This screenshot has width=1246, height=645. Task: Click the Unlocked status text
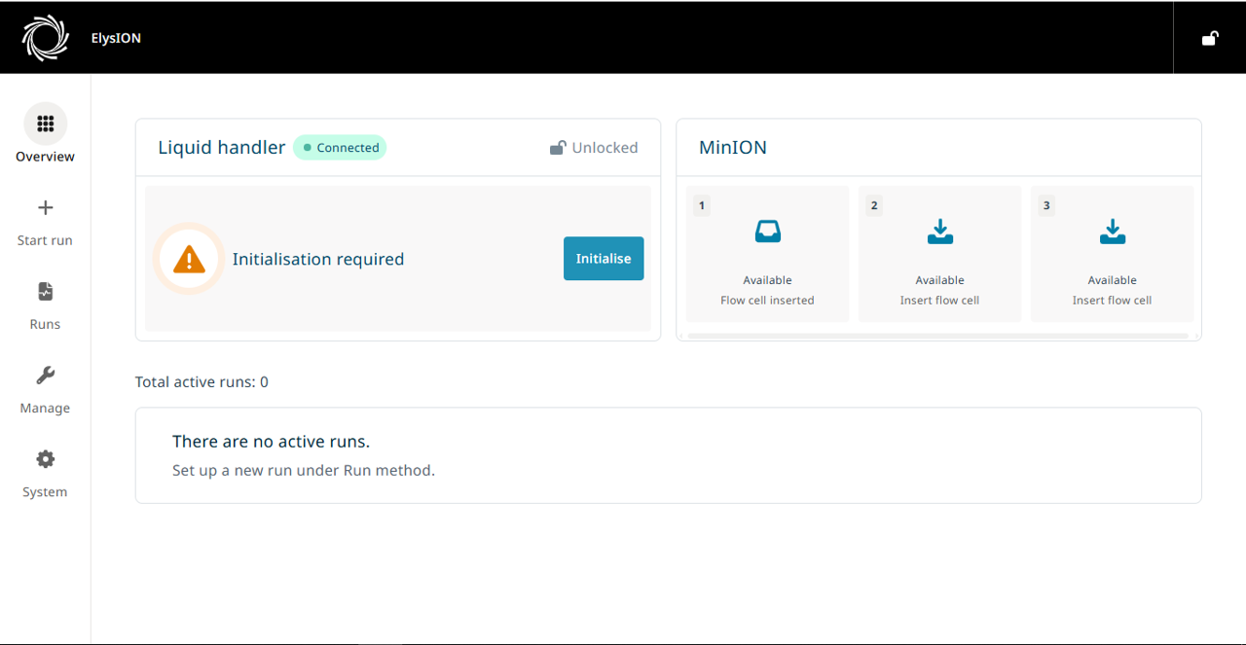click(605, 148)
